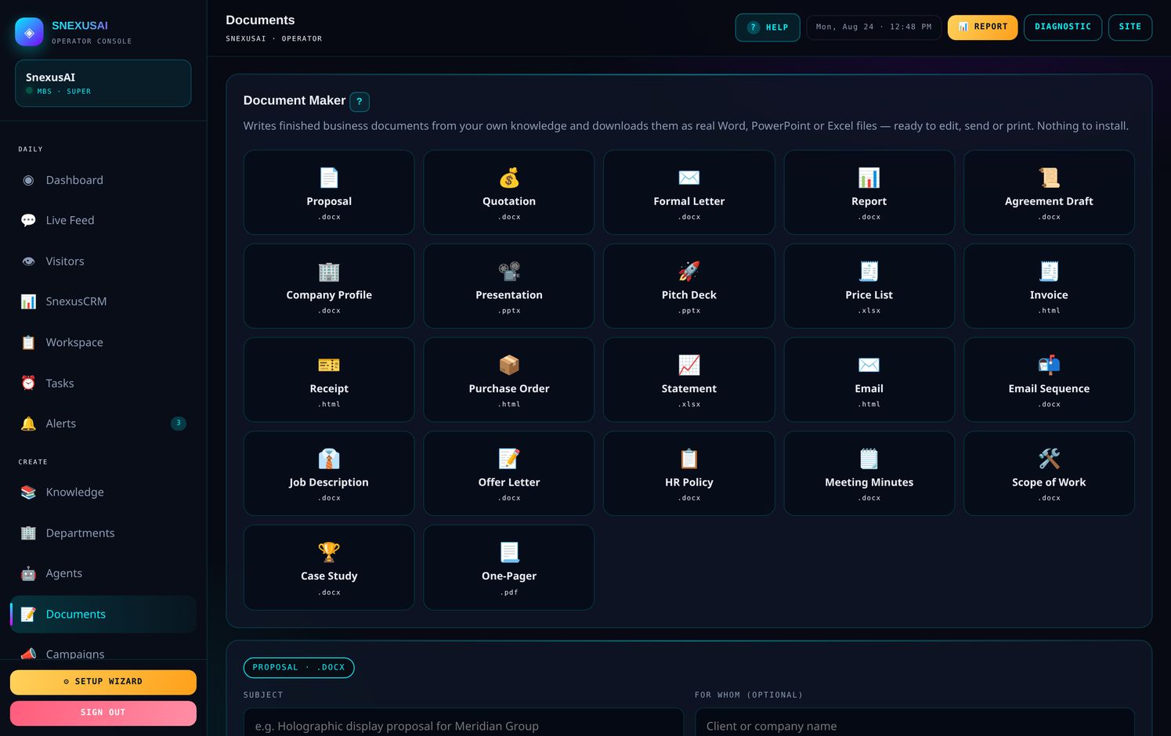Image resolution: width=1171 pixels, height=736 pixels.
Task: Choose the Meeting Minutes card
Action: [x=869, y=473]
